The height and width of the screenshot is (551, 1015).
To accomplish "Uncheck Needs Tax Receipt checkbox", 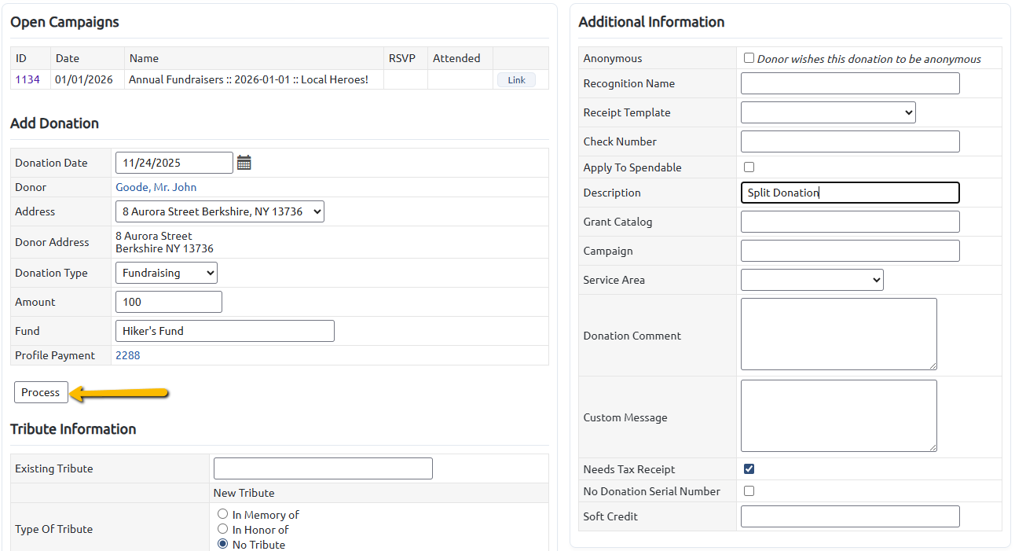I will click(x=749, y=469).
